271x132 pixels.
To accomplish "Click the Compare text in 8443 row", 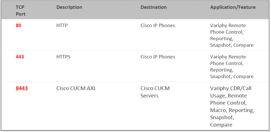I will click(221, 125).
